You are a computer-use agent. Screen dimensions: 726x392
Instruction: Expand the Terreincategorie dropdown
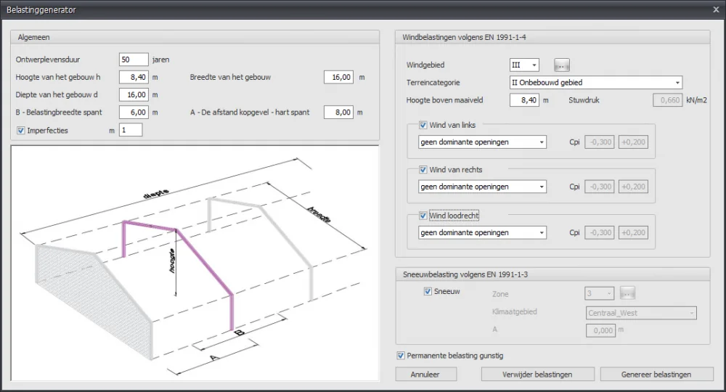pos(596,83)
